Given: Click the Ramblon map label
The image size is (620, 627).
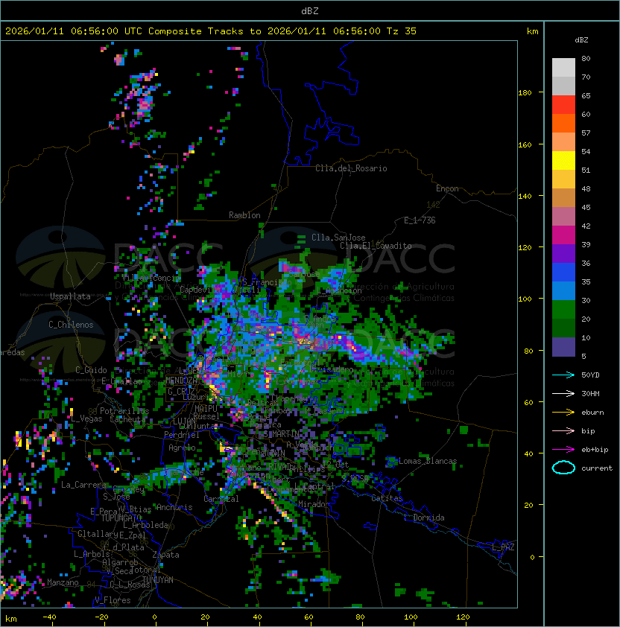Looking at the screenshot, I should 244,215.
